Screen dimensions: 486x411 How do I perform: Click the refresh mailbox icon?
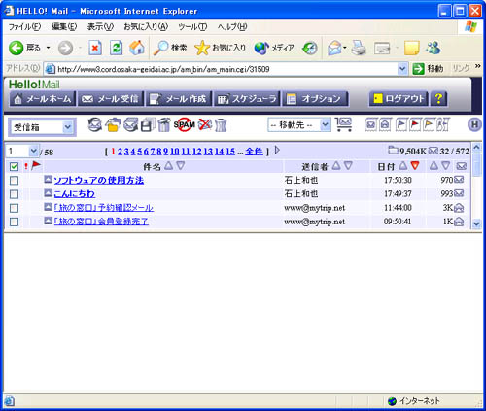click(x=95, y=124)
